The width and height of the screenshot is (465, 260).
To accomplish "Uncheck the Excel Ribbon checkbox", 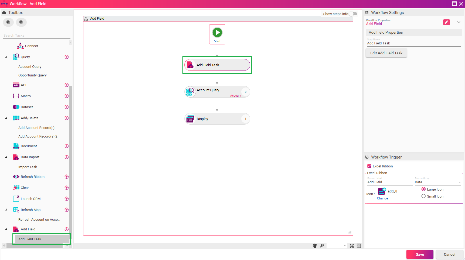I will click(369, 166).
